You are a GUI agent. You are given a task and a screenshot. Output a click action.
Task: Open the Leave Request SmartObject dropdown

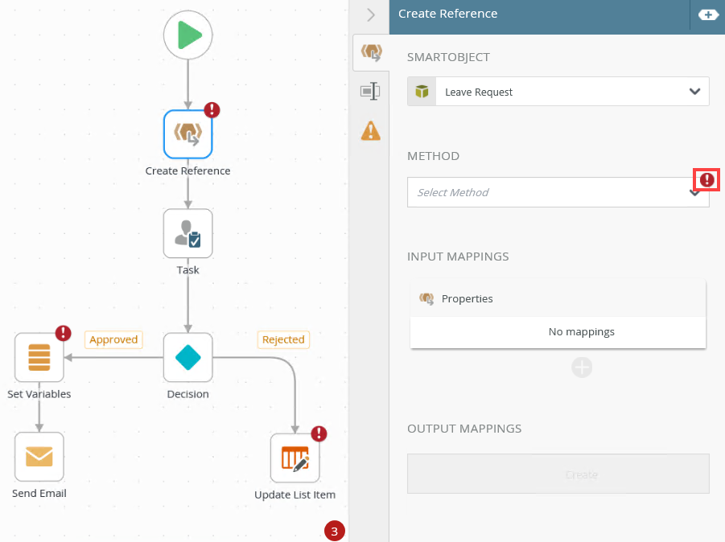point(558,92)
